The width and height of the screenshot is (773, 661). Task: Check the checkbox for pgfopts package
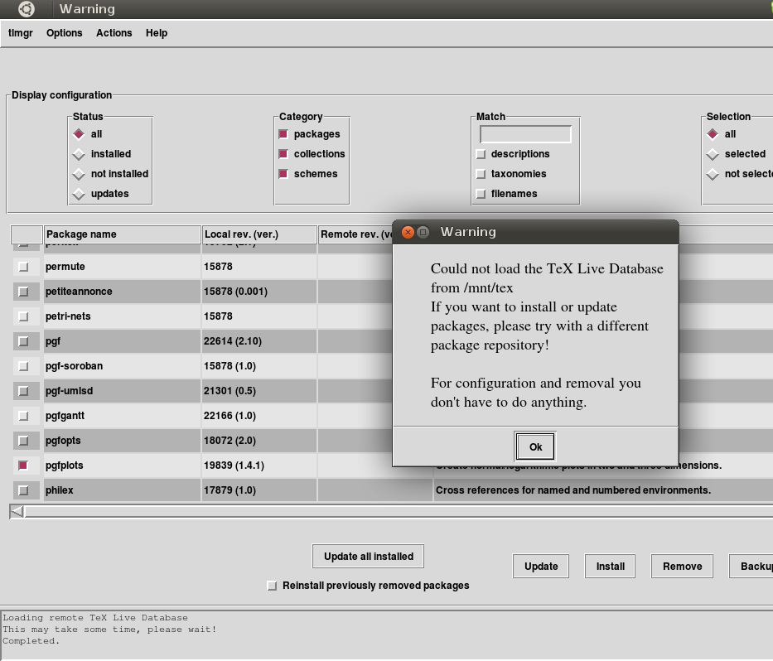(23, 441)
